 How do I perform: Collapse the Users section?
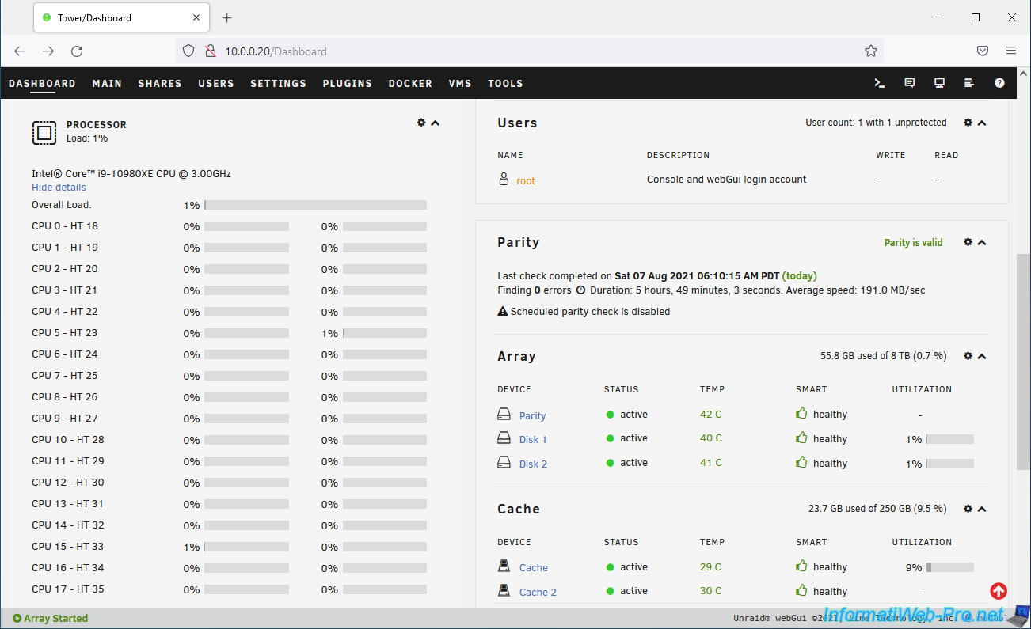(x=982, y=123)
